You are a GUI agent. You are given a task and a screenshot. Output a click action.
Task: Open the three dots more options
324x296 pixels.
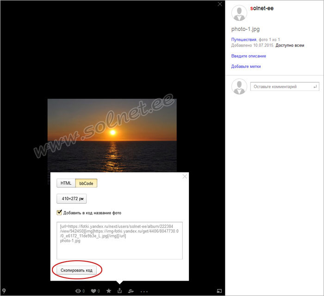[x=144, y=291]
